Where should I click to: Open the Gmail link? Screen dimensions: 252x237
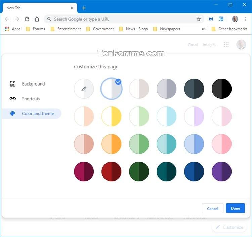[x=193, y=45]
